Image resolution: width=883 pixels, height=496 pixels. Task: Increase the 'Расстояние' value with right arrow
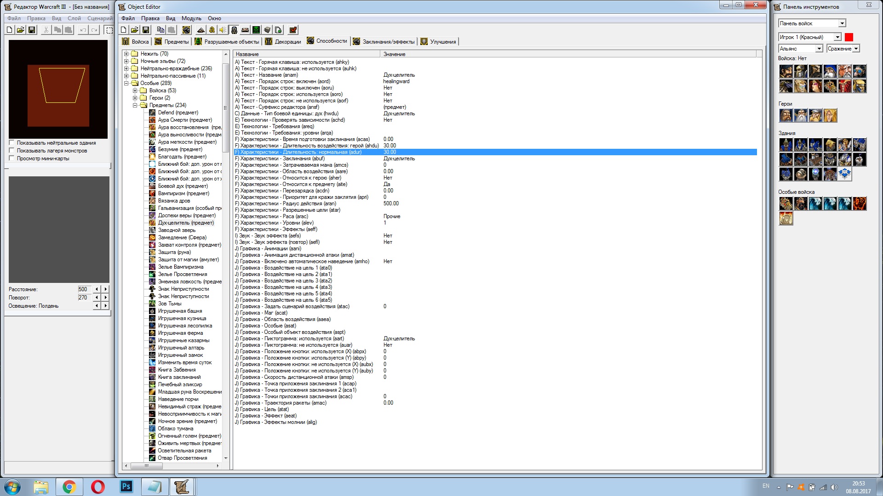[x=106, y=289]
